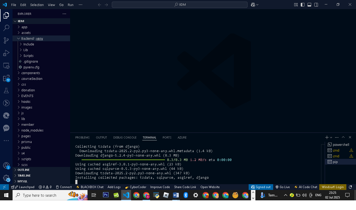Click the BLACKBOX Chat status item
This screenshot has height=210, width=356.
pyautogui.click(x=90, y=187)
